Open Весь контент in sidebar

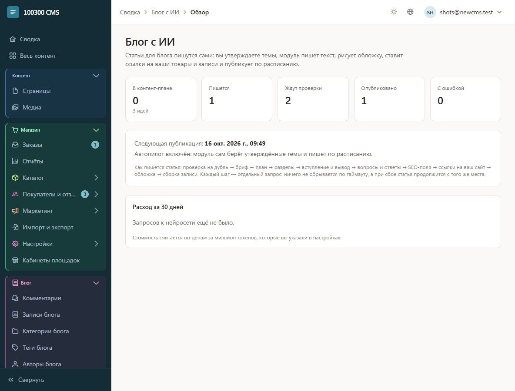tap(56, 56)
